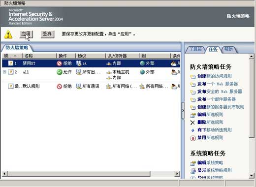Click the delete selected rule X icon
This screenshot has height=187, width=256.
point(192,123)
